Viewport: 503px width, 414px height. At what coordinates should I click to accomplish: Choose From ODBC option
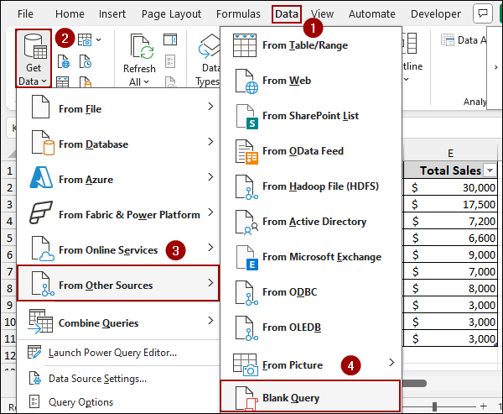(311, 292)
